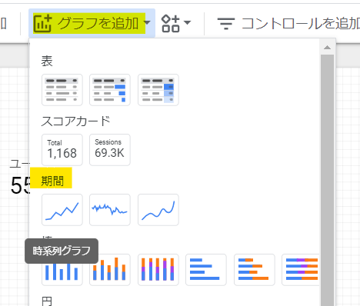Click the chart list scrollbar thumb
This screenshot has width=360, height=306.
tap(327, 179)
